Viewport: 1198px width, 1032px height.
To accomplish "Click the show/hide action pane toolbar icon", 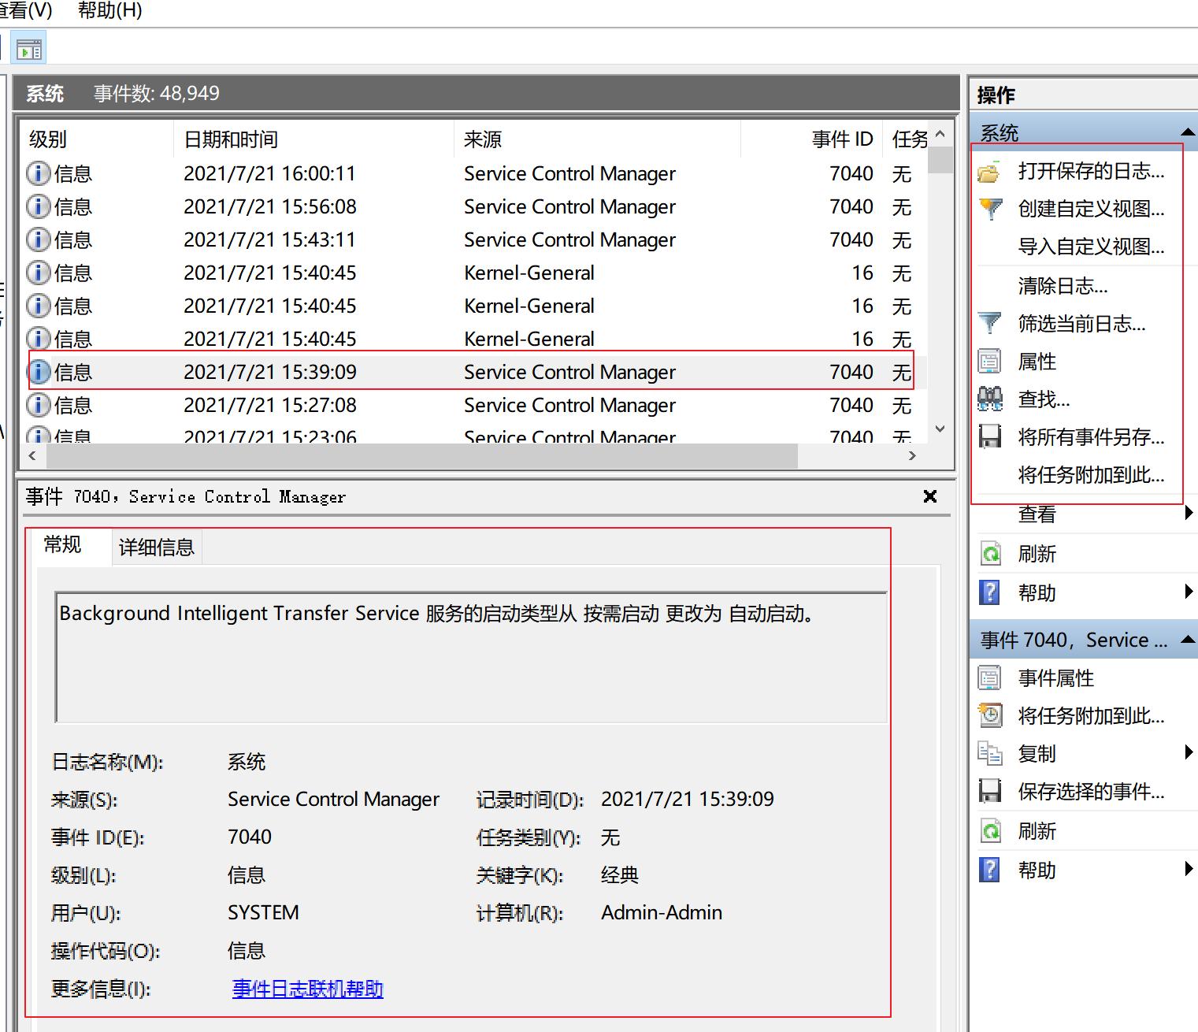I will click(29, 49).
